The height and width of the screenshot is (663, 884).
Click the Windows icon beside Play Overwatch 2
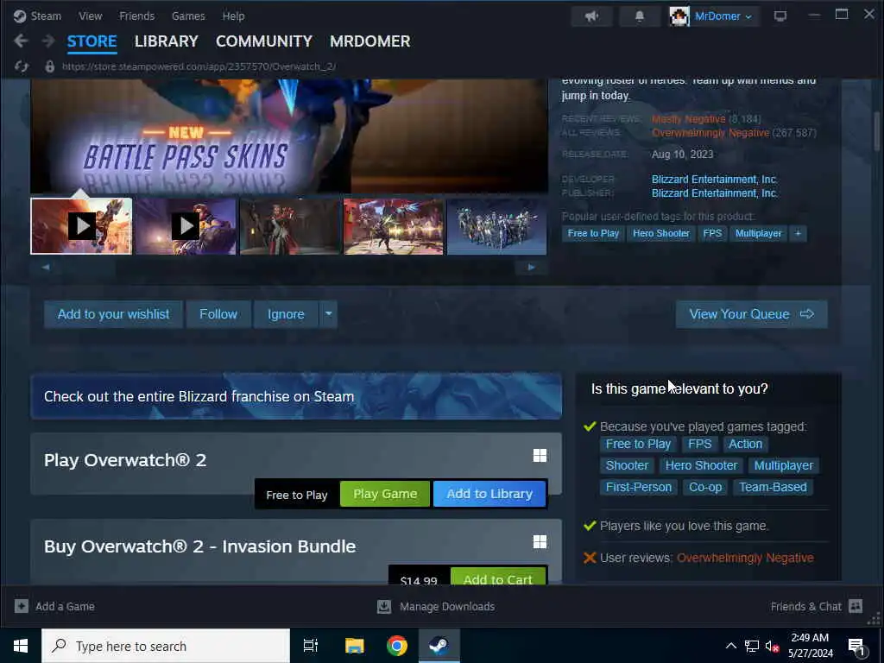pos(540,456)
